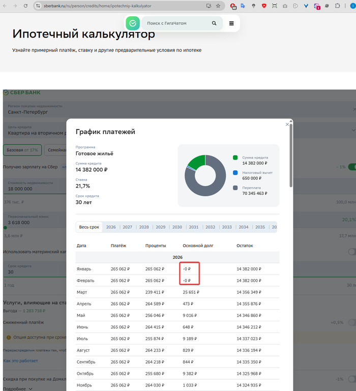
Task: Expand the 'Подробнее' section chevron
Action: tap(31, 389)
